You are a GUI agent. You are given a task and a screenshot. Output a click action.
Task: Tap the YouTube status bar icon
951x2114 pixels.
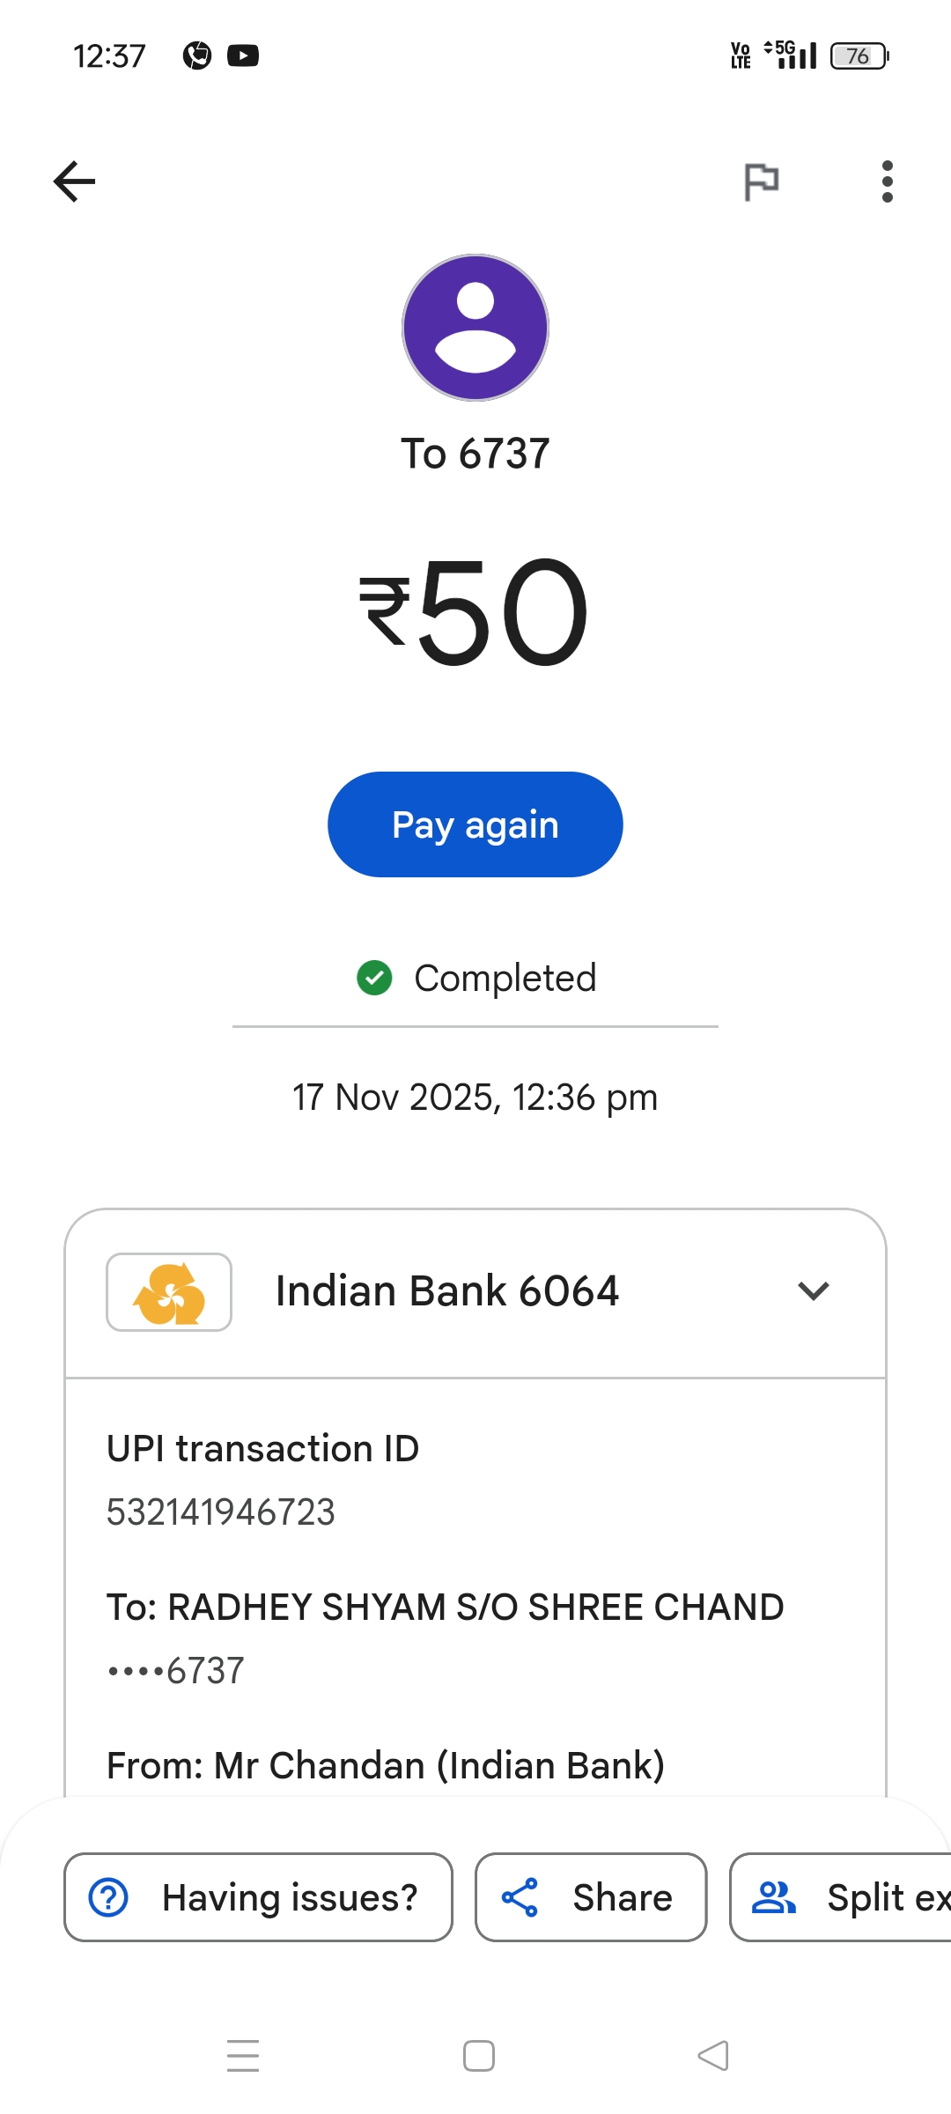[243, 55]
